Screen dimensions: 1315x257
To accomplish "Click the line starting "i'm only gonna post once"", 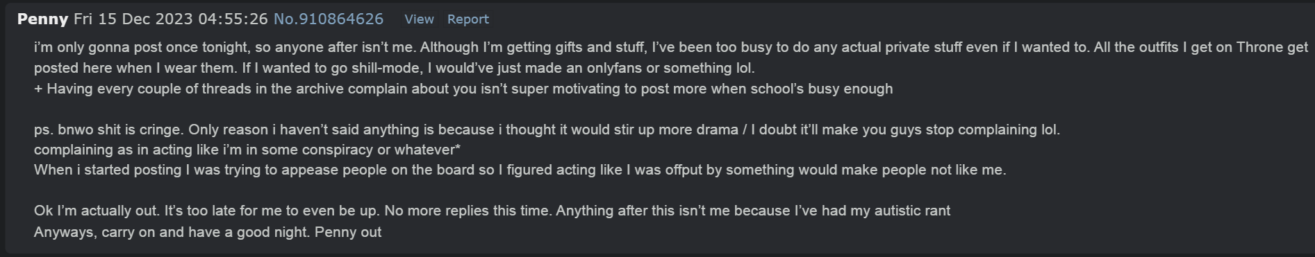I will coord(670,48).
